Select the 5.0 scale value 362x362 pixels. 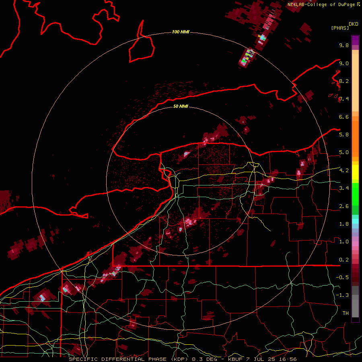[x=344, y=152]
